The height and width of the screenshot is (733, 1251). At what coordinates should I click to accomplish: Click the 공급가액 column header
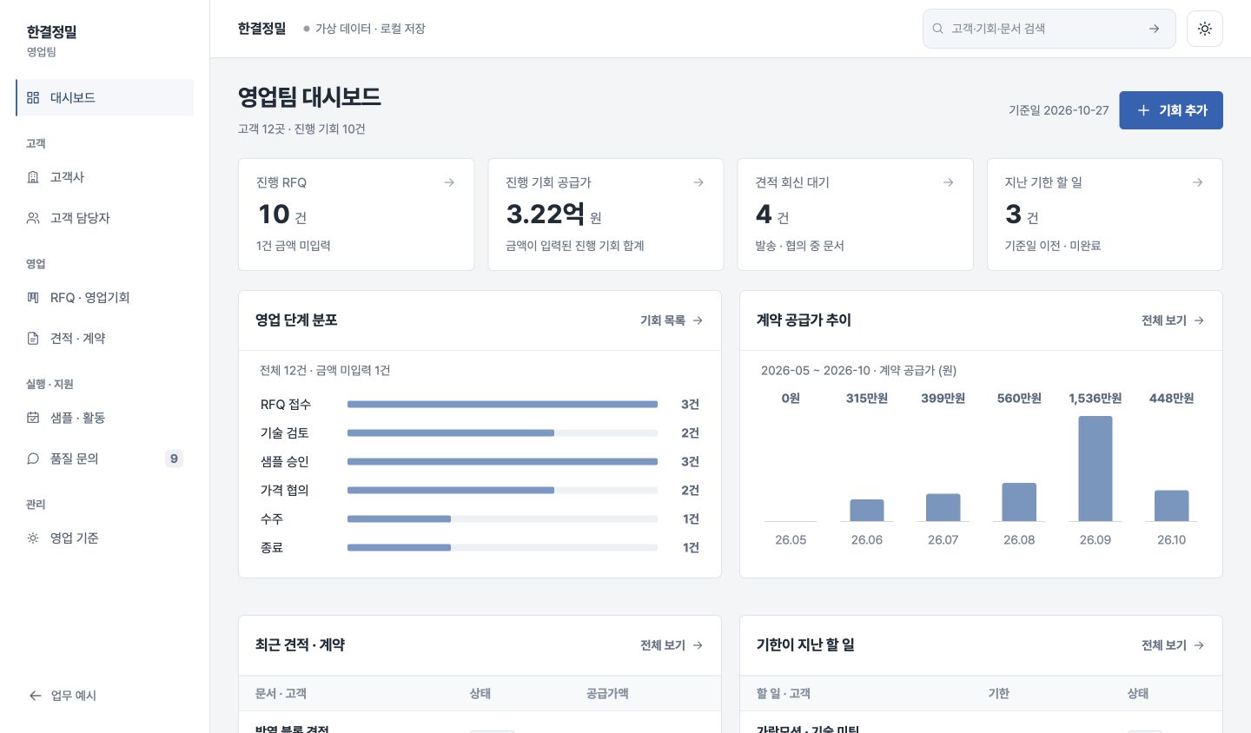607,694
